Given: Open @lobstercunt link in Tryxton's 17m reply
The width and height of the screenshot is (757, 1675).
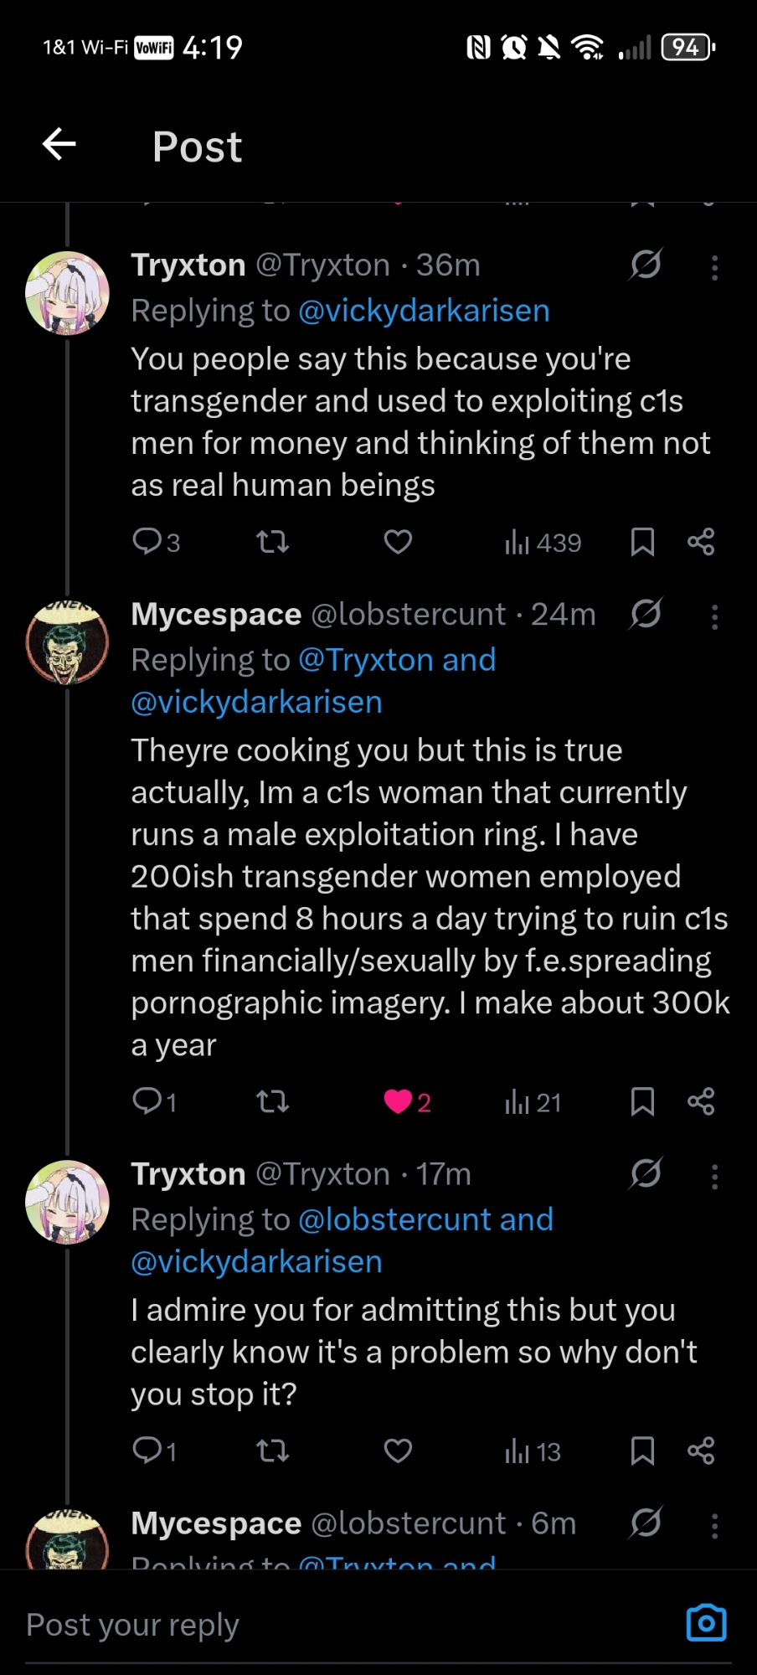Looking at the screenshot, I should pyautogui.click(x=395, y=1219).
